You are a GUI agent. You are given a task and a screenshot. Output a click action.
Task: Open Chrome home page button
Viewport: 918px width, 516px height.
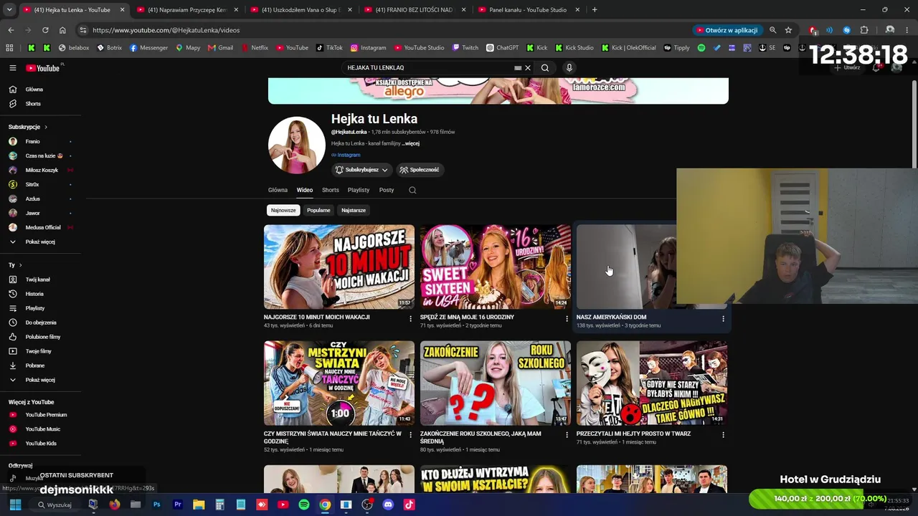coord(62,30)
